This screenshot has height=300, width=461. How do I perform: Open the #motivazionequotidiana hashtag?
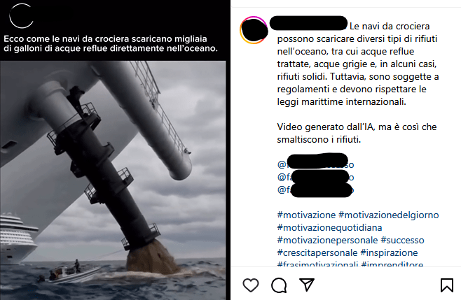[329, 227]
